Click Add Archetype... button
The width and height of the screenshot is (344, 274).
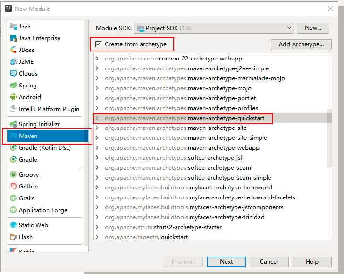[x=301, y=44]
